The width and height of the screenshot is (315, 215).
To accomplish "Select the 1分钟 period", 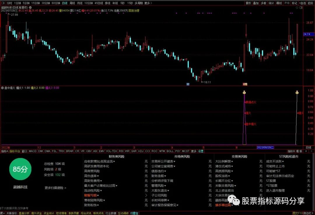I will 17,3.
